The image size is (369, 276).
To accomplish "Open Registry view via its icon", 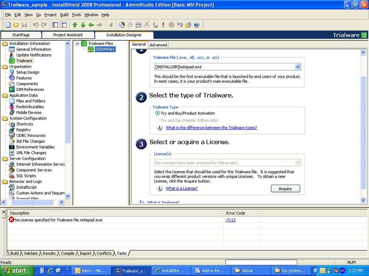I will (12, 130).
